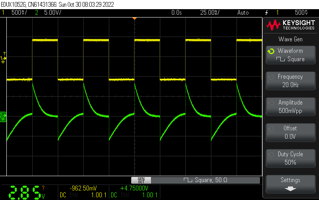This screenshot has width=319, height=200.
Task: Toggle channel 1 DC coupling label
Action: click(x=63, y=195)
